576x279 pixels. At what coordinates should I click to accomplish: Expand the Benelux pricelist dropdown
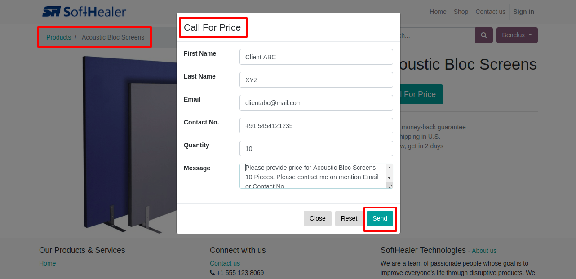click(517, 35)
